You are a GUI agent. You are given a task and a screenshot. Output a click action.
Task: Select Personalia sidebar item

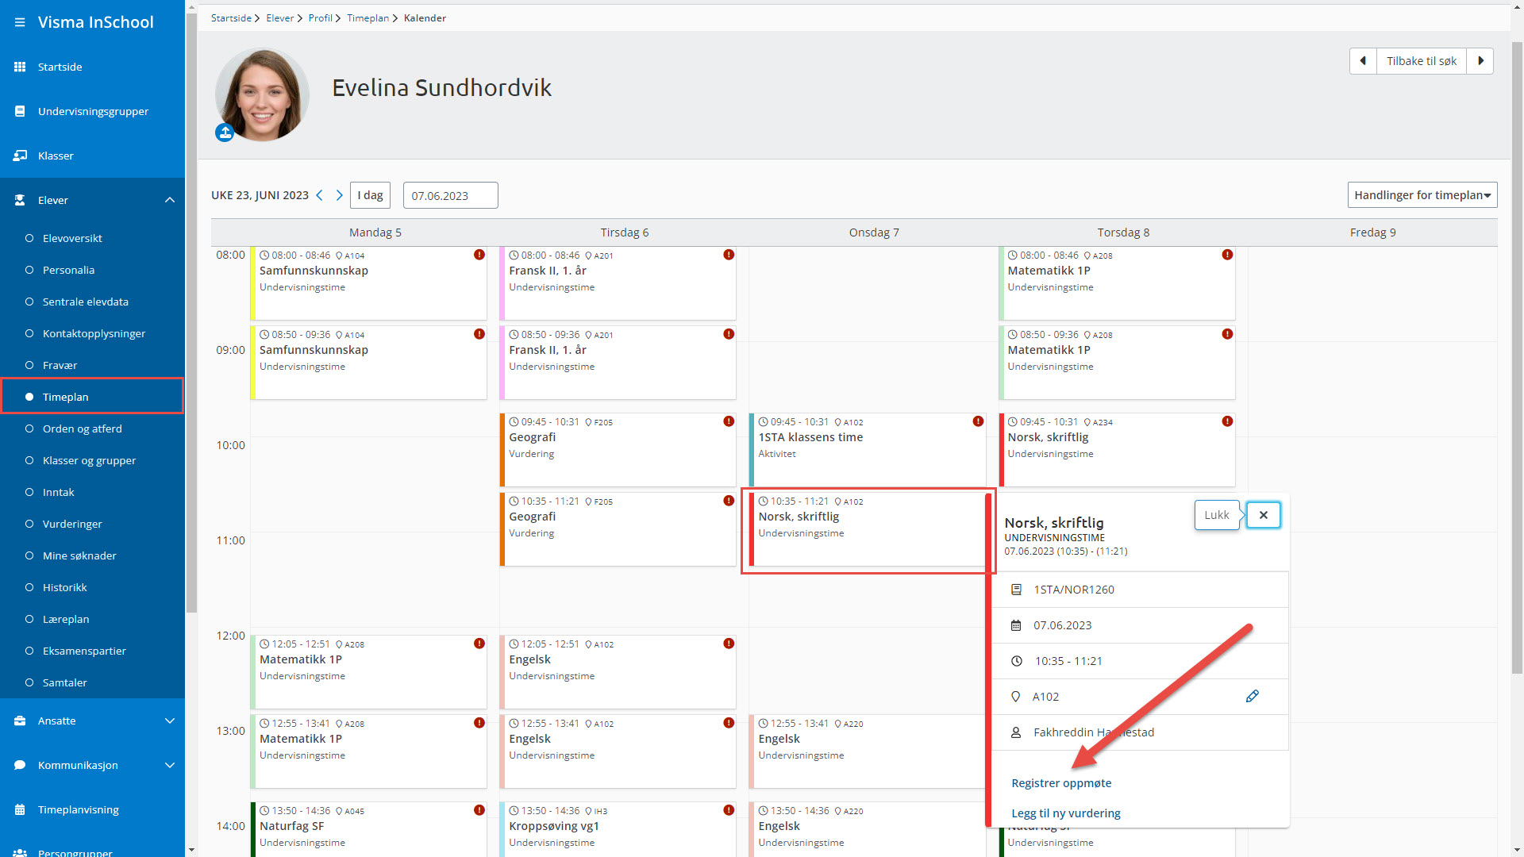(x=68, y=270)
